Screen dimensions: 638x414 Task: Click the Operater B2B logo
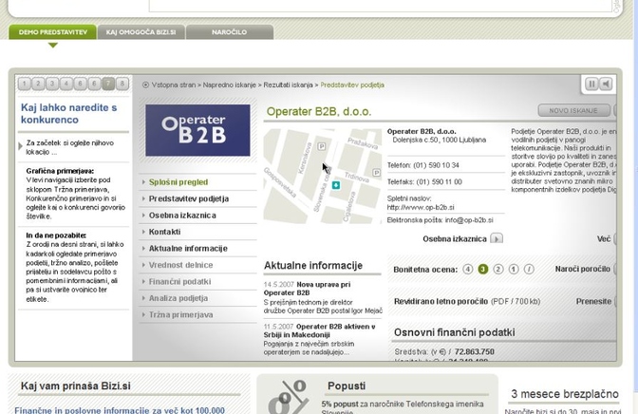(x=197, y=130)
